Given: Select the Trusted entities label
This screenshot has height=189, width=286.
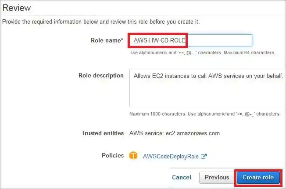Looking at the screenshot, I should 102,133.
